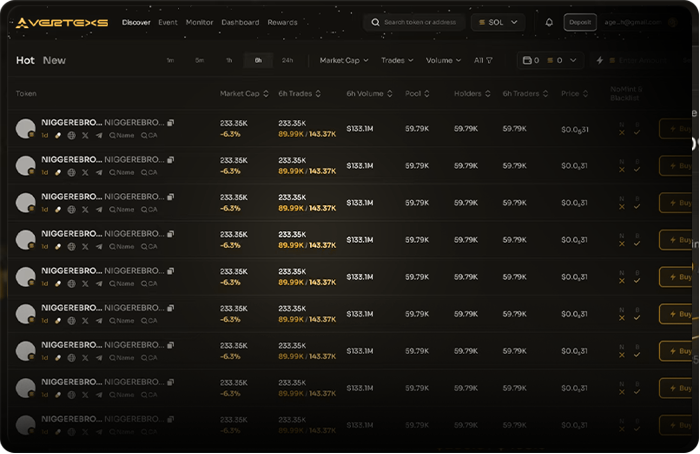Click the Search token or address field
The image size is (700, 454).
click(419, 22)
